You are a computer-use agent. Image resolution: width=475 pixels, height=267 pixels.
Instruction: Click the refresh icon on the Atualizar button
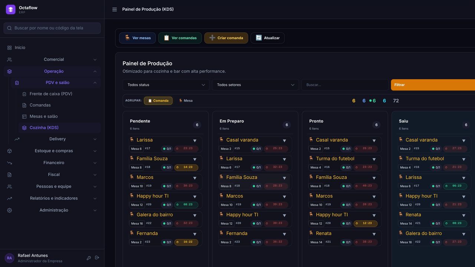[x=259, y=38]
